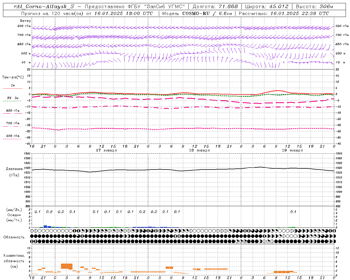This screenshot has height=280, width=350.
Task: Click the tallest blue precipitation bar near hour 21
Action: 45,226
